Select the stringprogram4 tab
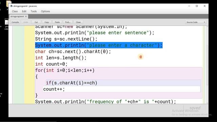Image resolution: width=217 pixels, height=122 pixels. click(x=17, y=17)
